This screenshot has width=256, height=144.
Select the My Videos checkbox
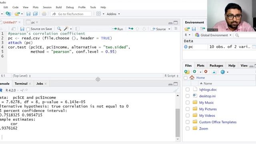(x=188, y=116)
